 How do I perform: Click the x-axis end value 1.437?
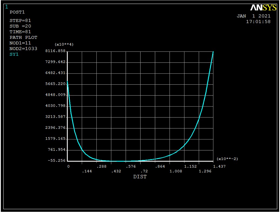[x=220, y=166]
